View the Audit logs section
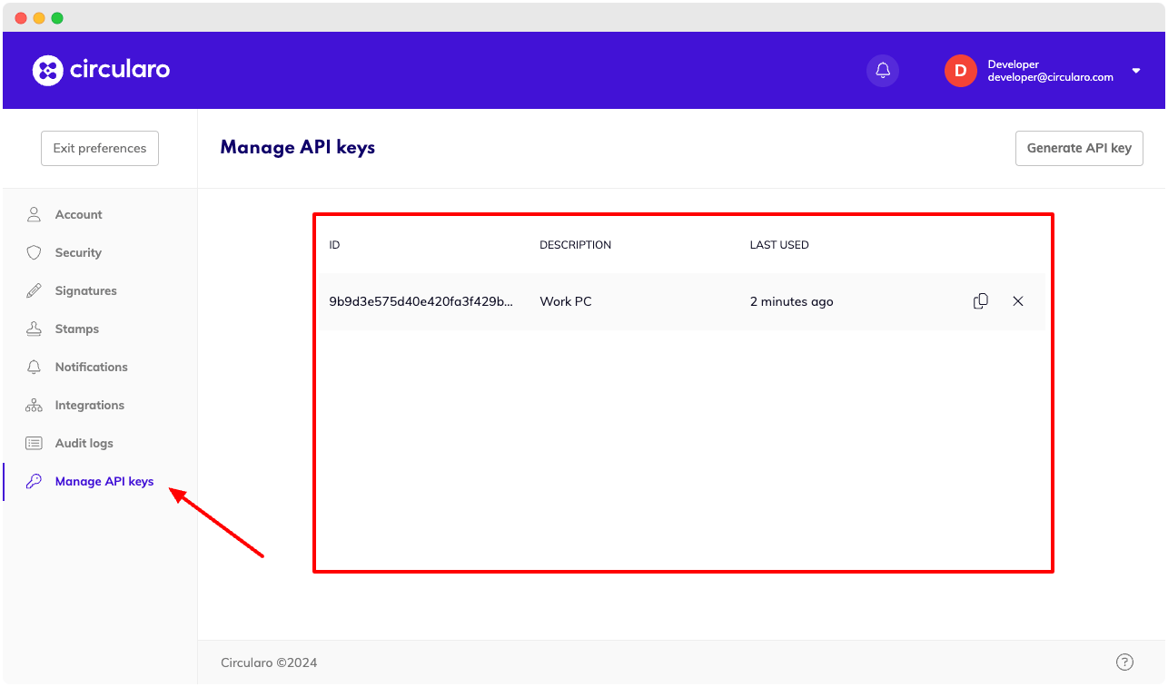The image size is (1168, 687). (82, 443)
